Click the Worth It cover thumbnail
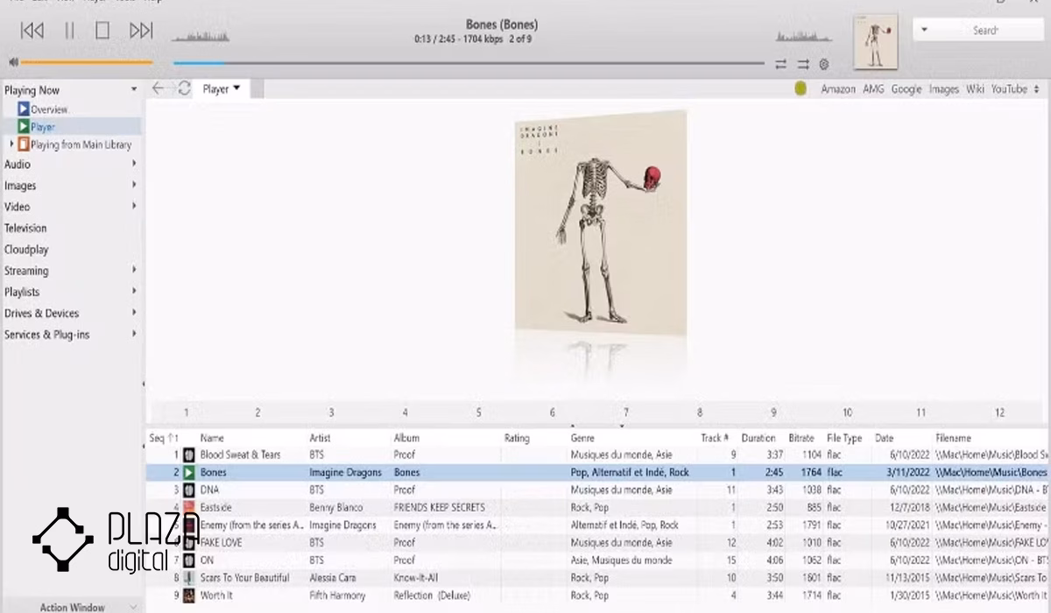The height and width of the screenshot is (613, 1051). coord(188,595)
